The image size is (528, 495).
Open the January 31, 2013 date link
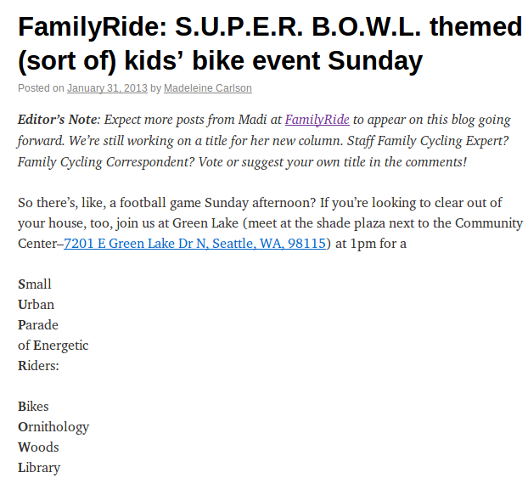(x=107, y=88)
